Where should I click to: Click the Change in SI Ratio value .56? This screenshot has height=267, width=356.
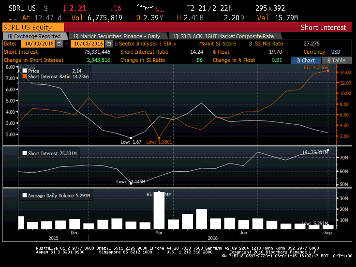[199, 60]
